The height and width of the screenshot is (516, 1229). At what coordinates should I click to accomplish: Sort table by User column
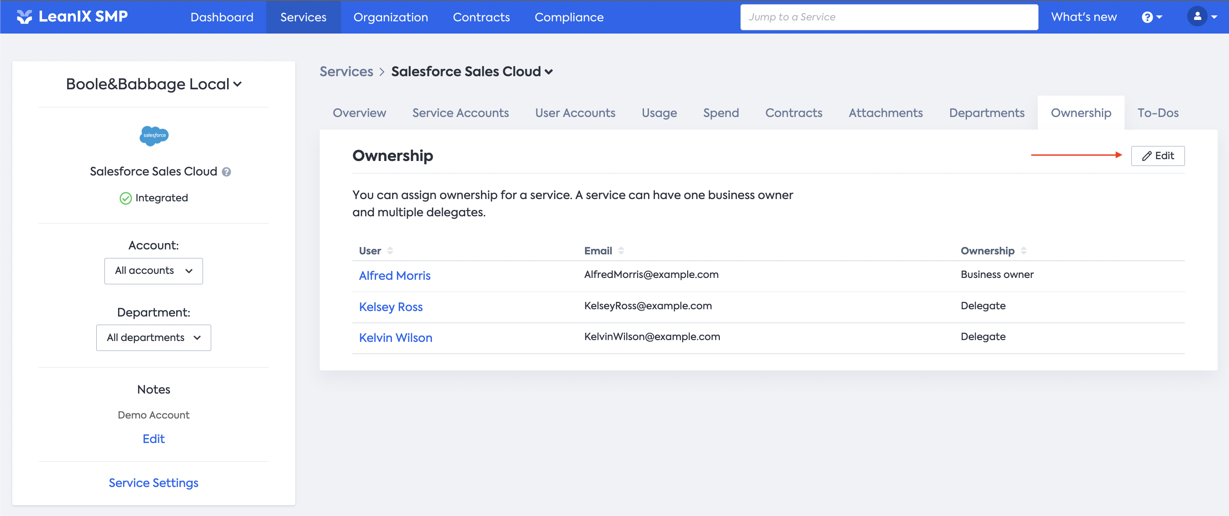390,251
